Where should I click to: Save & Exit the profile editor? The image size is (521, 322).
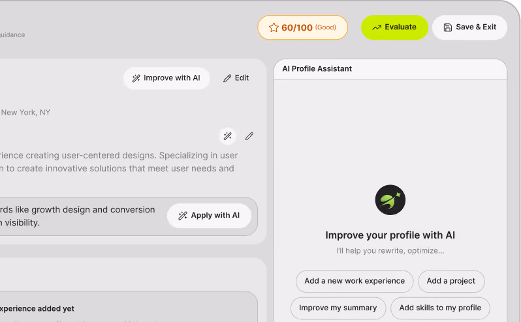(x=469, y=27)
